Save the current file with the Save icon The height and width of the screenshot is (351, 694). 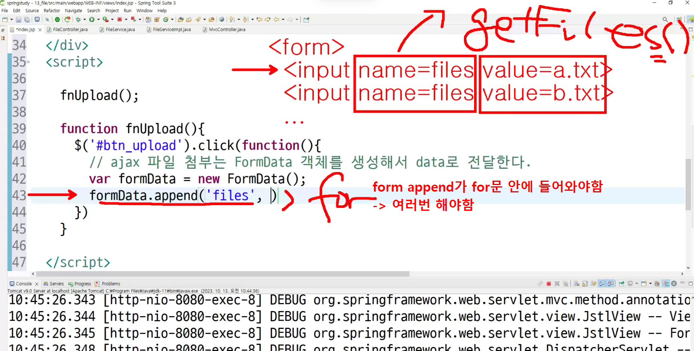point(18,20)
